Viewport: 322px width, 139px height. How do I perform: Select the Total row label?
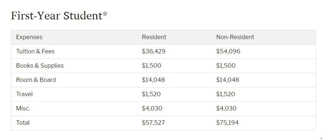(x=23, y=123)
